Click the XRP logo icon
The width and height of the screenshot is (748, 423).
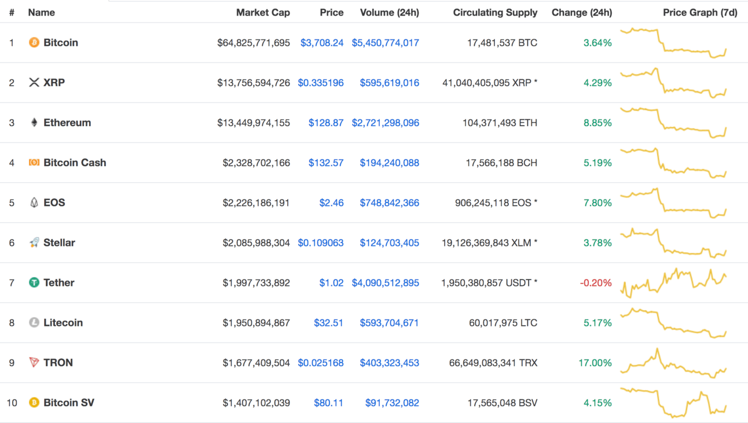point(34,83)
